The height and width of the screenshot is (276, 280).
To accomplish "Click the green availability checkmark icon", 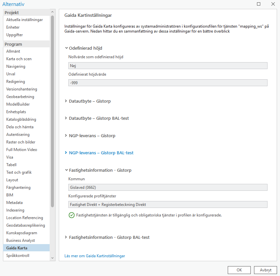I will 71,215.
